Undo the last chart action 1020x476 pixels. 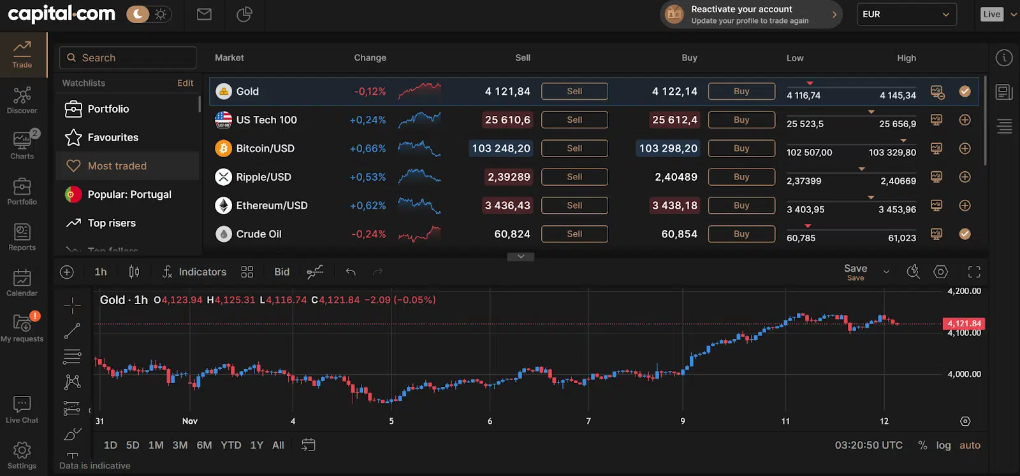click(x=351, y=272)
